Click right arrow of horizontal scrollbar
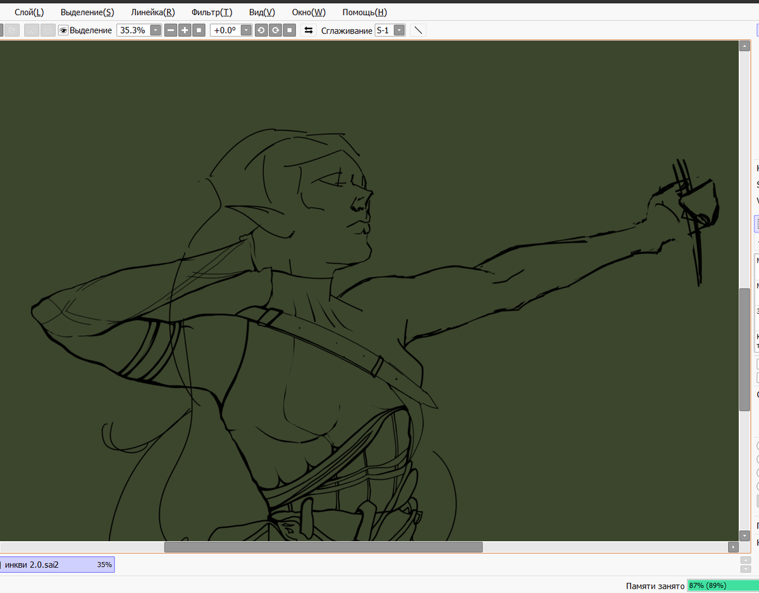This screenshot has width=759, height=593. [x=733, y=547]
